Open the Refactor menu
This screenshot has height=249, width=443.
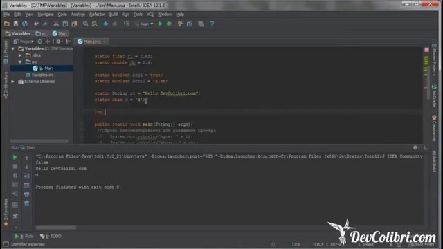(x=97, y=15)
